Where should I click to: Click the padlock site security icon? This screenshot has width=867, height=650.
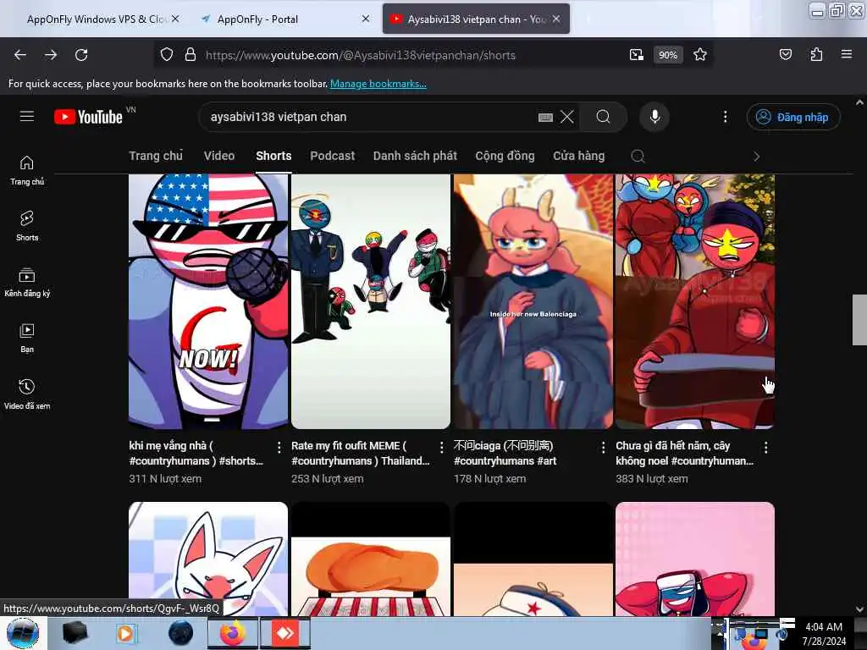[x=191, y=55]
